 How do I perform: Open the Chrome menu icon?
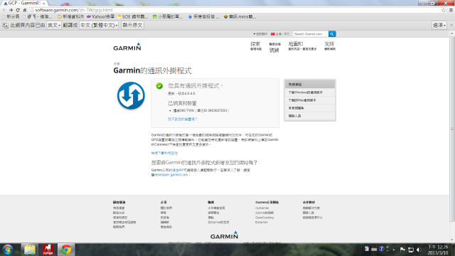[451, 10]
